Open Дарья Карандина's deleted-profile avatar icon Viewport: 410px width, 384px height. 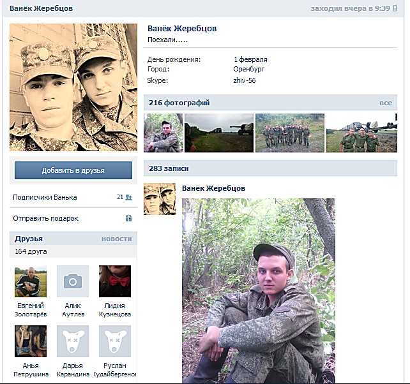73,341
